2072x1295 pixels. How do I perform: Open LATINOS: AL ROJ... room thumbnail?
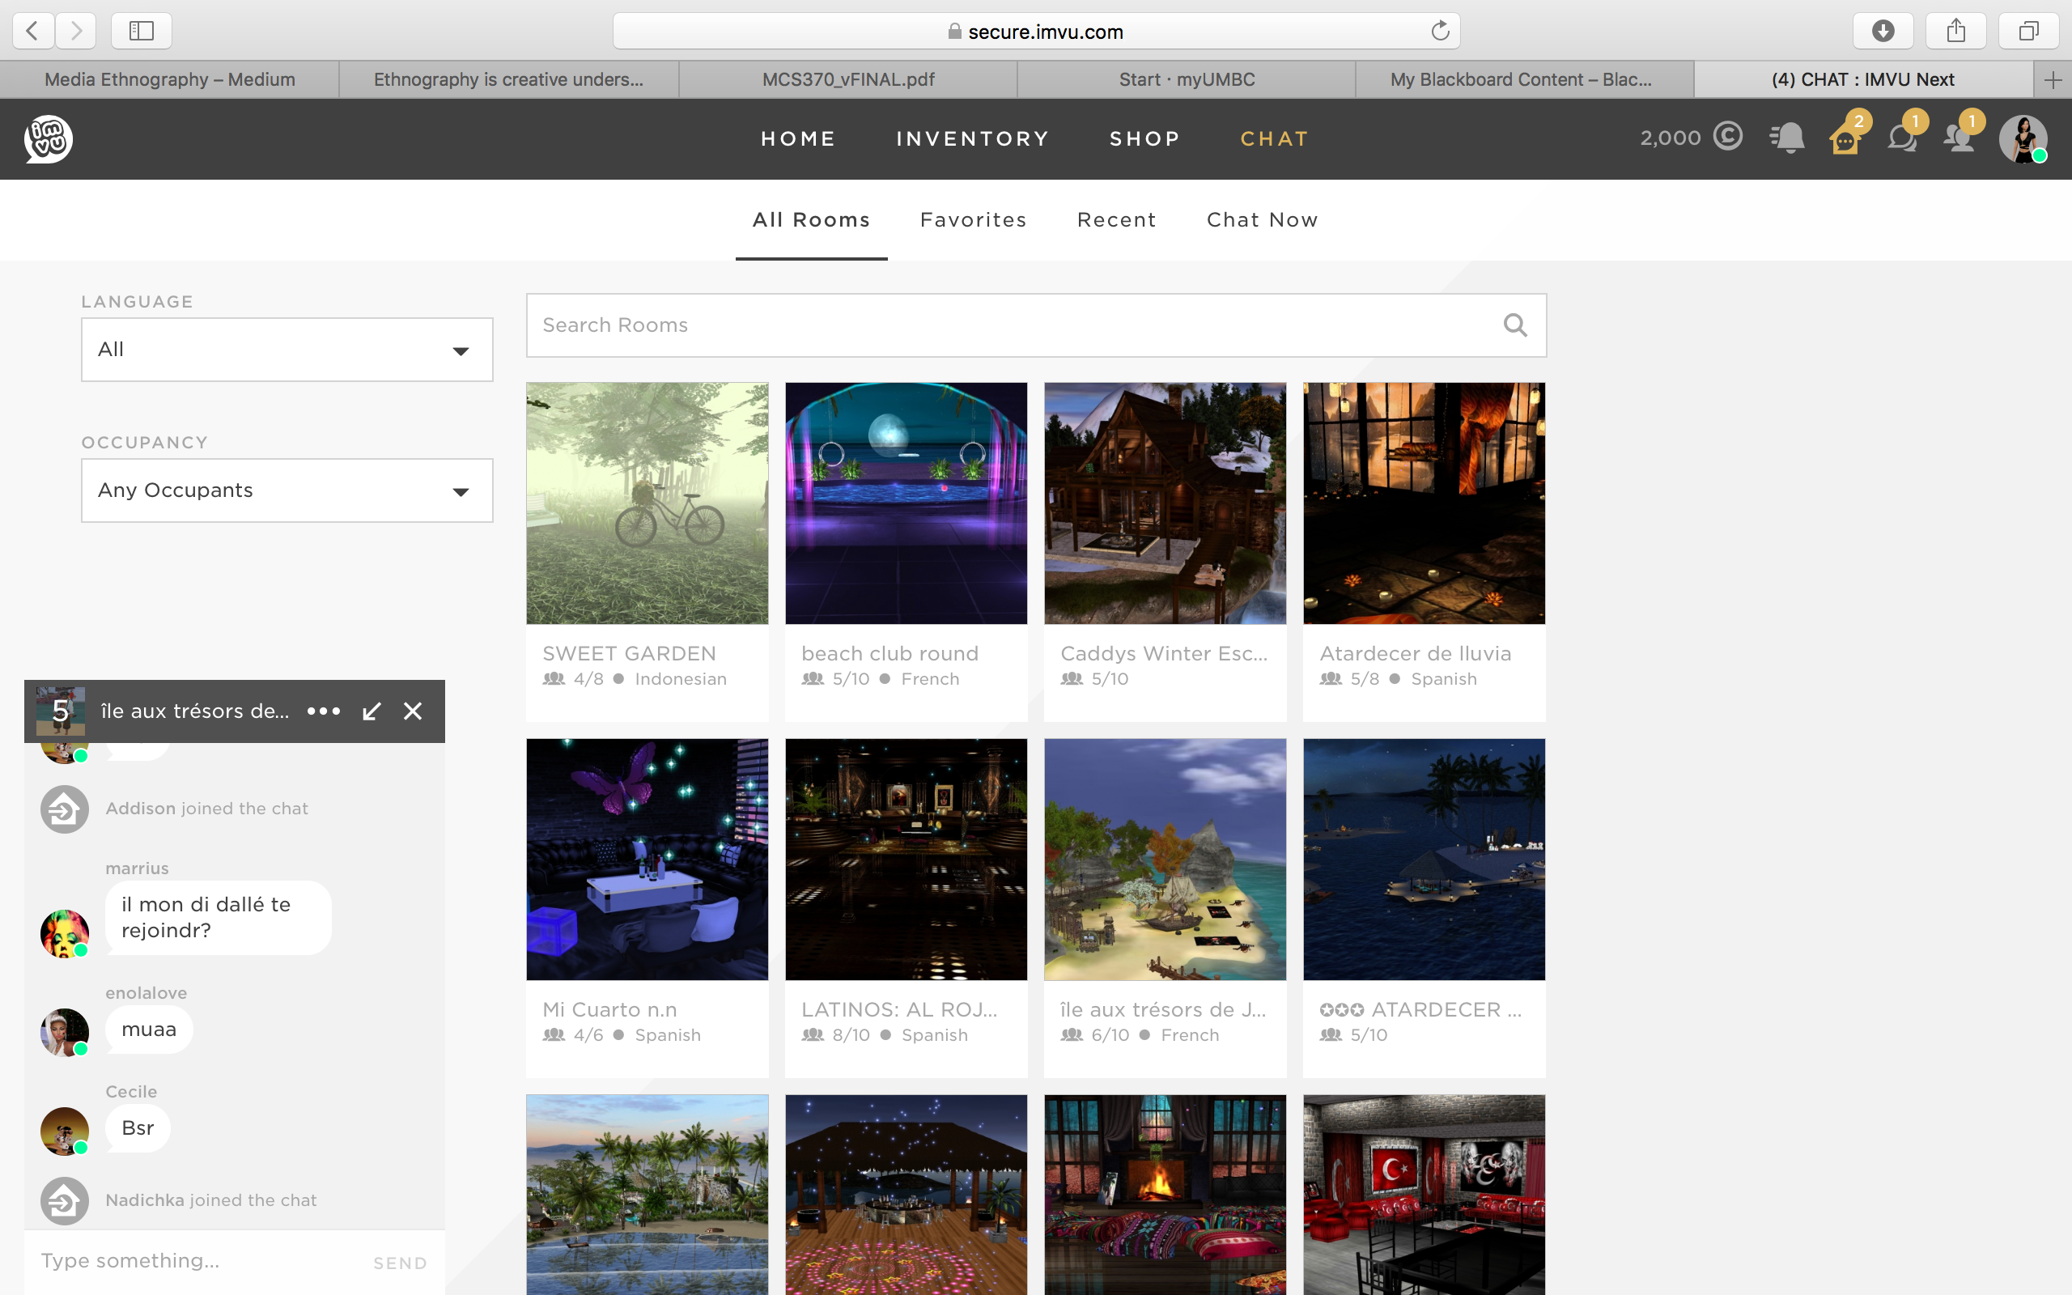[906, 860]
